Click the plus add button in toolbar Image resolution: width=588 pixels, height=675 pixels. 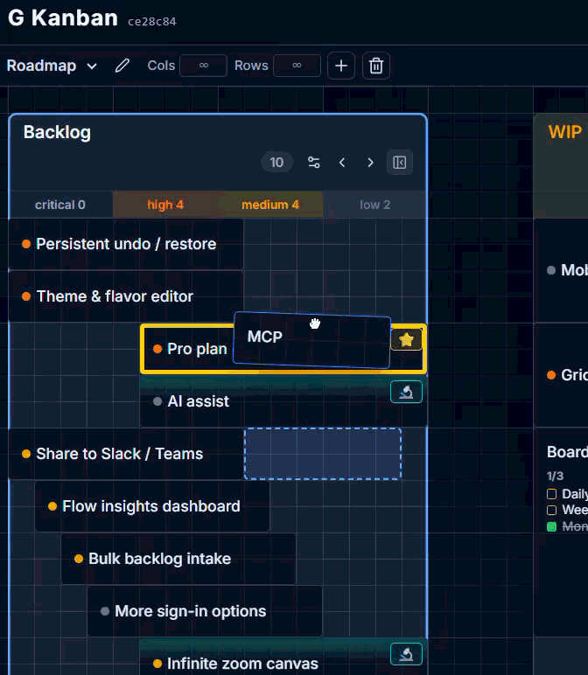point(341,66)
